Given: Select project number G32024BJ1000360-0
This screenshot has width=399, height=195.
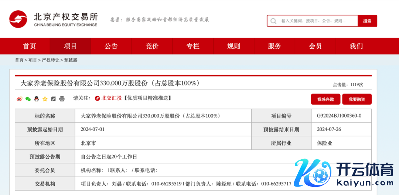Looking at the screenshot, I should [x=339, y=116].
